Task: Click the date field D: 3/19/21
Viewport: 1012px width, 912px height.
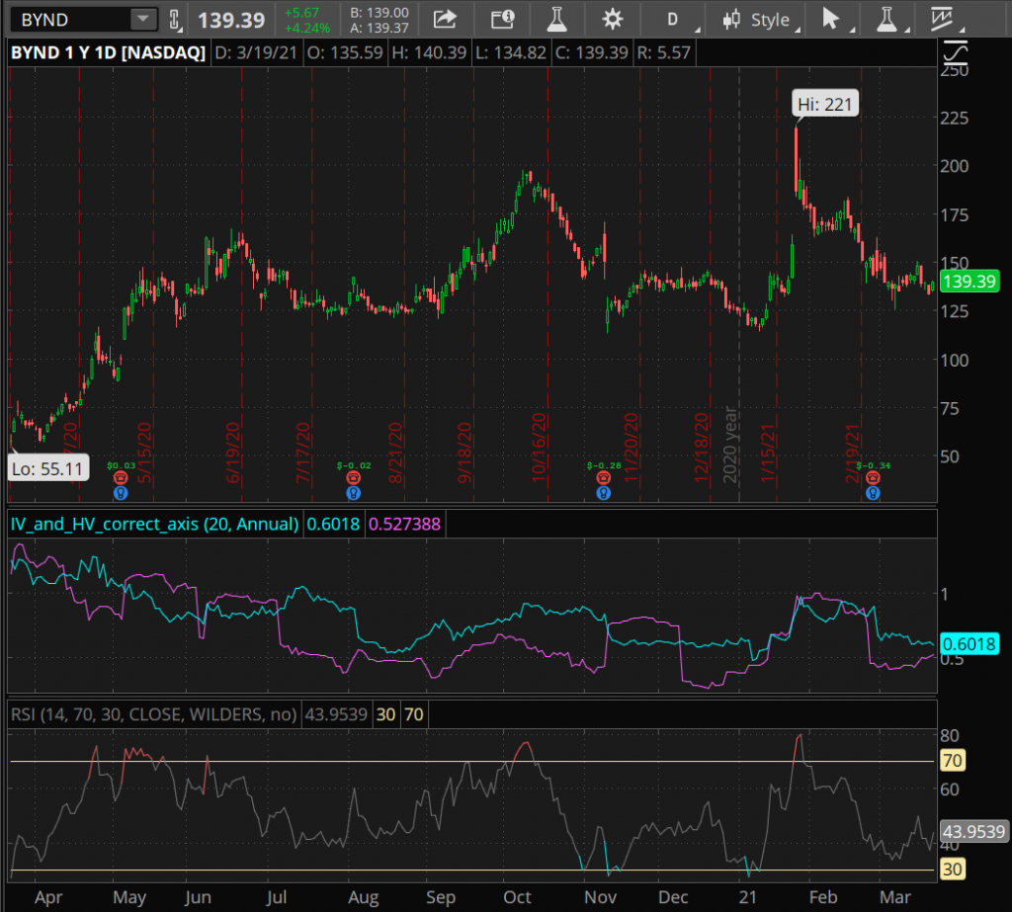Action: (256, 53)
